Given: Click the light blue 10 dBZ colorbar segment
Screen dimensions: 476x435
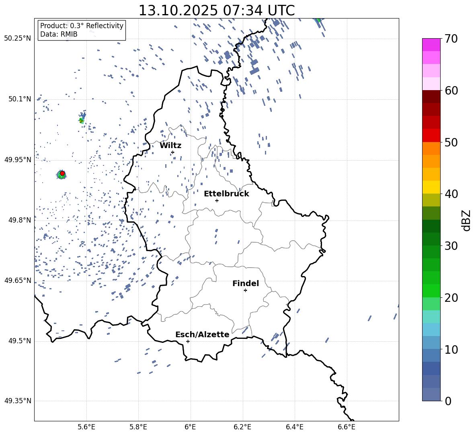Looking at the screenshot, I should [x=431, y=342].
